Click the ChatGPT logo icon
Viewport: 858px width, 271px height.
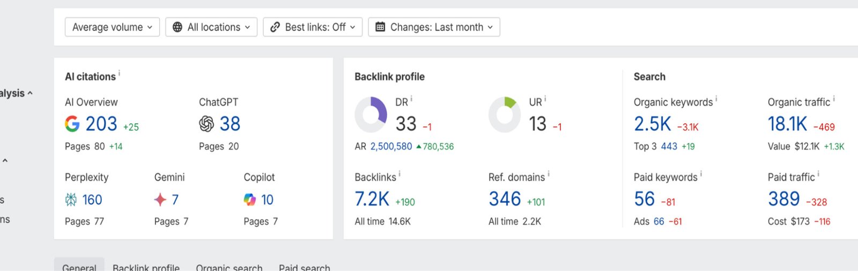(x=206, y=124)
